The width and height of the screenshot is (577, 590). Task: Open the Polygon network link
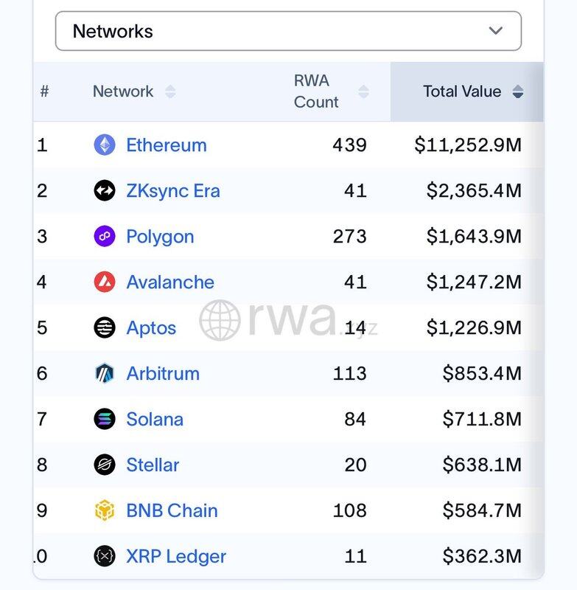pyautogui.click(x=160, y=236)
